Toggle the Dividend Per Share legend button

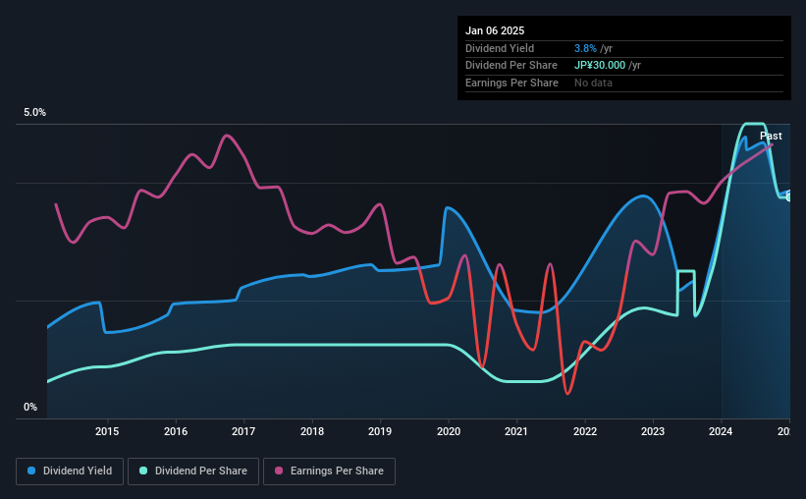click(x=193, y=471)
